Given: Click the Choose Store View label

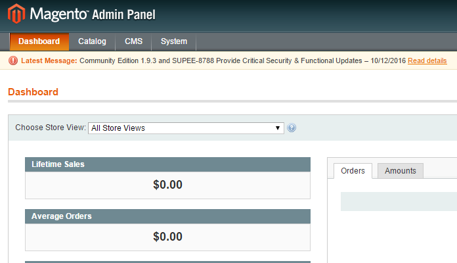Looking at the screenshot, I should pos(51,128).
